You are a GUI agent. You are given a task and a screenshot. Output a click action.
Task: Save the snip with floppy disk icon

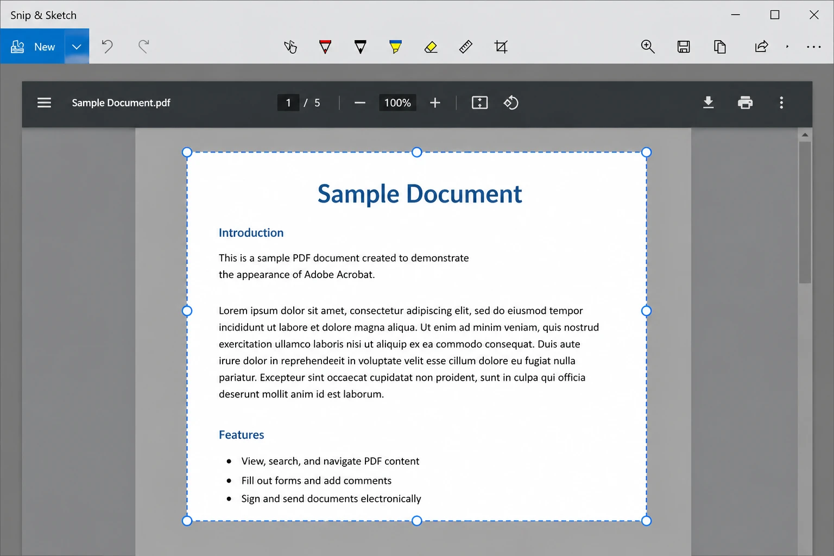click(684, 47)
